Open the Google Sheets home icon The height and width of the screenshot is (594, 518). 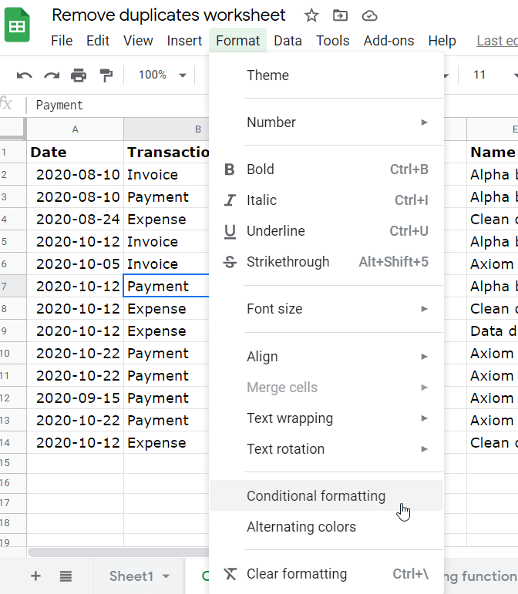click(17, 25)
